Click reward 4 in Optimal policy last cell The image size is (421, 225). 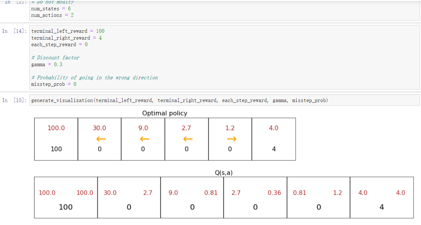click(274, 149)
